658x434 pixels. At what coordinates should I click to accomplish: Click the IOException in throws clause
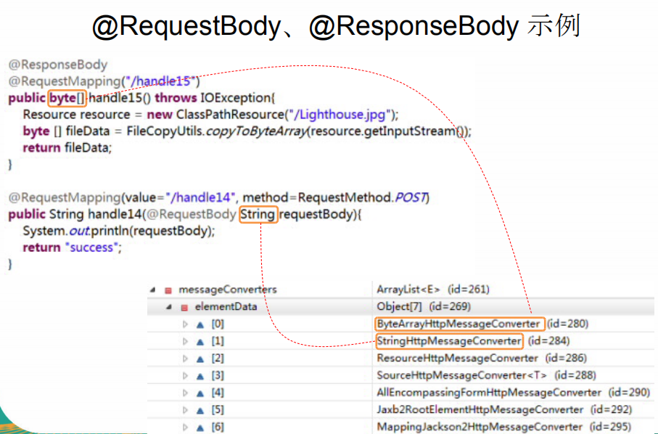point(235,98)
